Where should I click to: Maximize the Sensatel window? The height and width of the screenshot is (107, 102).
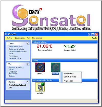coord(93,34)
